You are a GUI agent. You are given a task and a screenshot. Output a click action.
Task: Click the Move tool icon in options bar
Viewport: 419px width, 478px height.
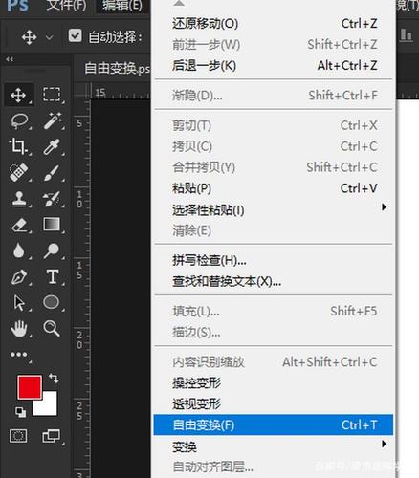pos(30,37)
